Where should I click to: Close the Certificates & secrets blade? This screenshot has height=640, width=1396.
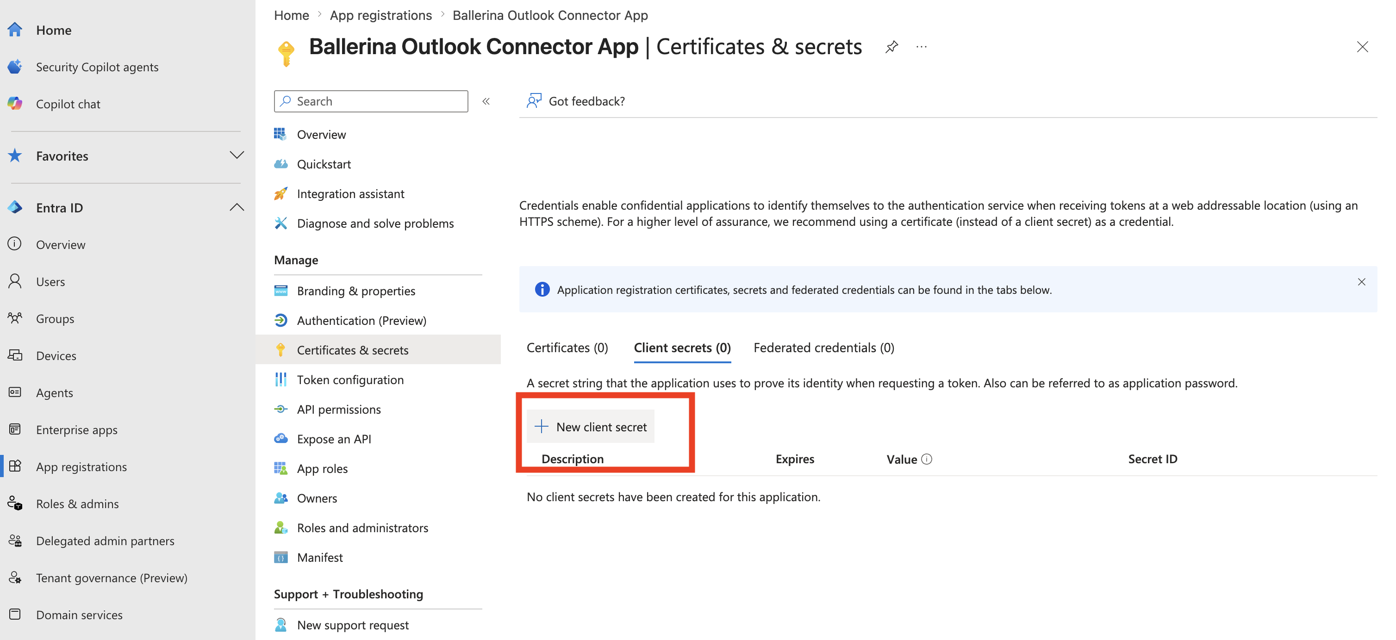coord(1362,47)
